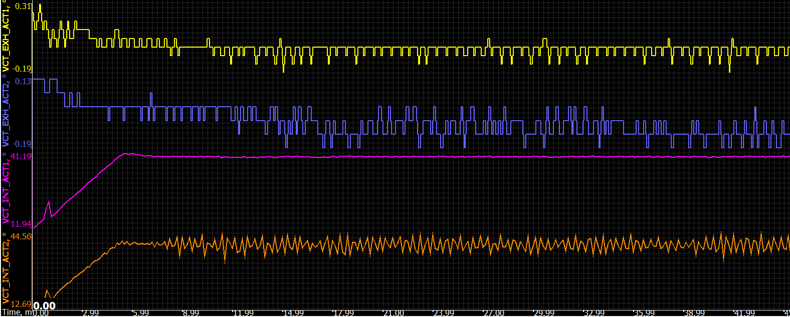Click the orange 44.56 axis maximum value

click(21, 236)
